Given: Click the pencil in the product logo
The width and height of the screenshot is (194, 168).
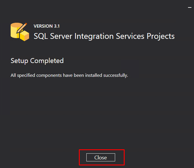Looking at the screenshot, I should pos(21,28).
